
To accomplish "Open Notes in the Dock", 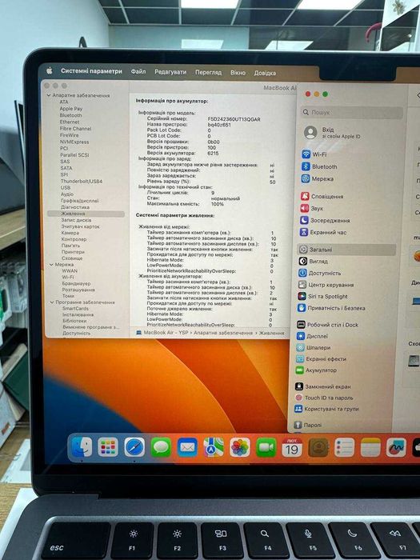I will (370, 447).
